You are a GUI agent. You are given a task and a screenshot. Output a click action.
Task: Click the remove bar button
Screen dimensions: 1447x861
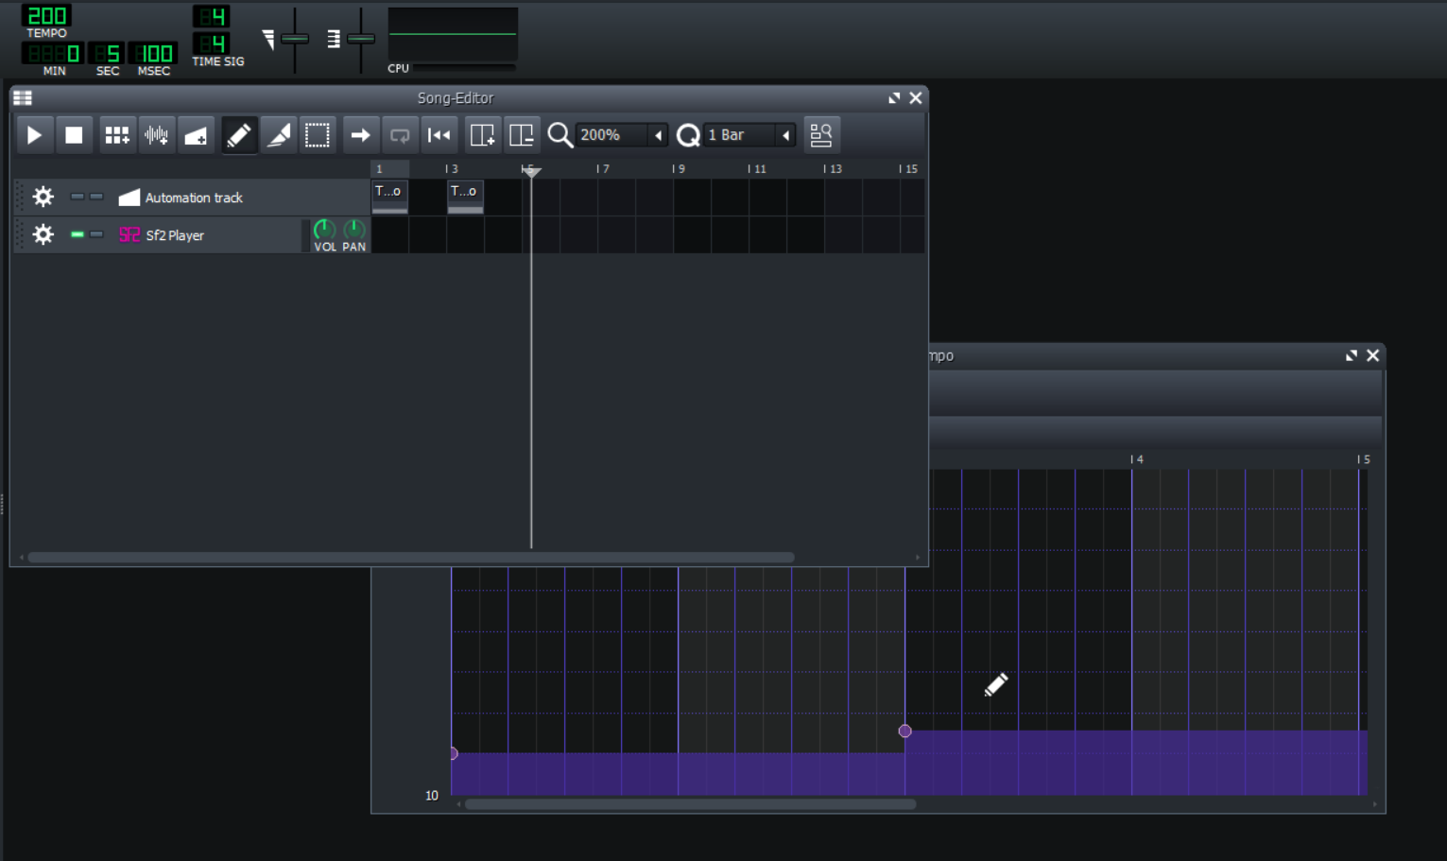(x=522, y=135)
